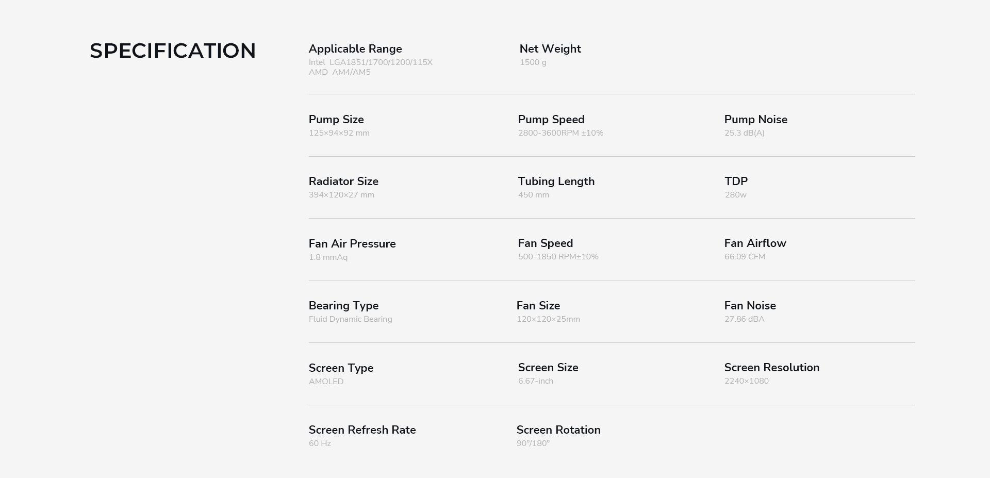Click the Screen Refresh Rate label

362,430
